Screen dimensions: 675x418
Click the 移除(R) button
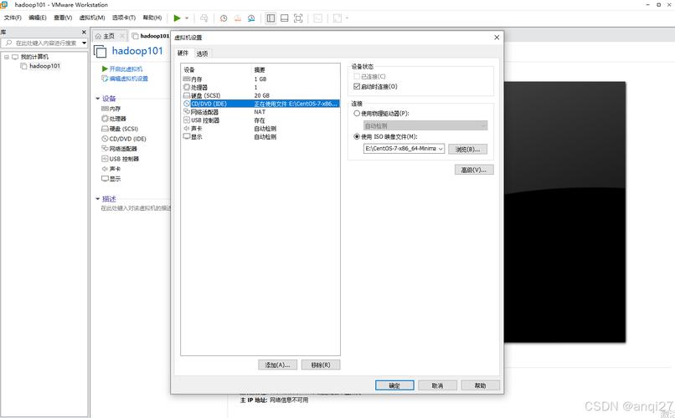click(x=321, y=364)
